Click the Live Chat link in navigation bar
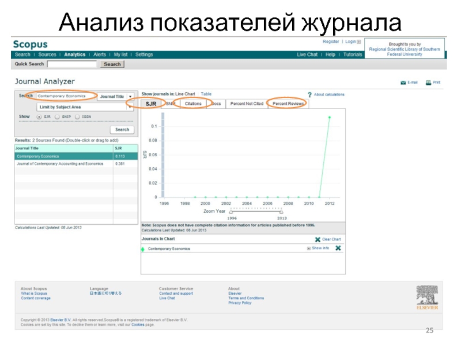Screen dimensions: 461x346 click(x=307, y=54)
